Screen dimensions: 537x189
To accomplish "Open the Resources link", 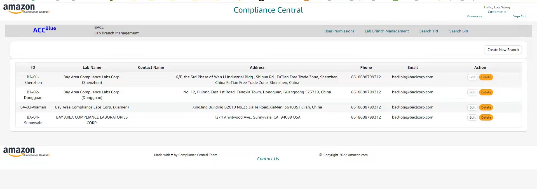I will 474,16.
